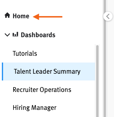The width and height of the screenshot is (114, 117).
Task: Click the dashboards list scrollbar thumb
Action: (97, 81)
